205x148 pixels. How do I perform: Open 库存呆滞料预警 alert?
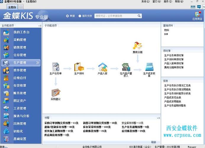click(x=97, y=127)
